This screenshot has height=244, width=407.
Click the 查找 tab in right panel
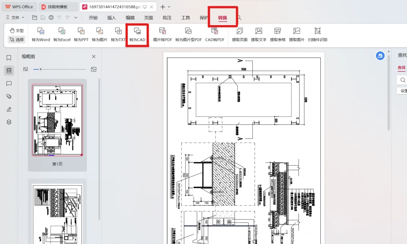[x=401, y=68]
